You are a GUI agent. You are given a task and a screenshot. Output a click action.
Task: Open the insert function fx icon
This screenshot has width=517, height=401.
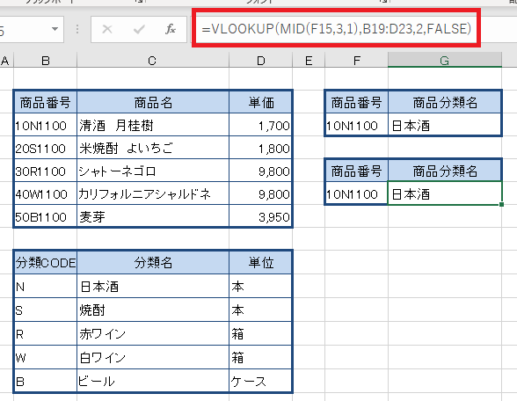click(x=171, y=29)
